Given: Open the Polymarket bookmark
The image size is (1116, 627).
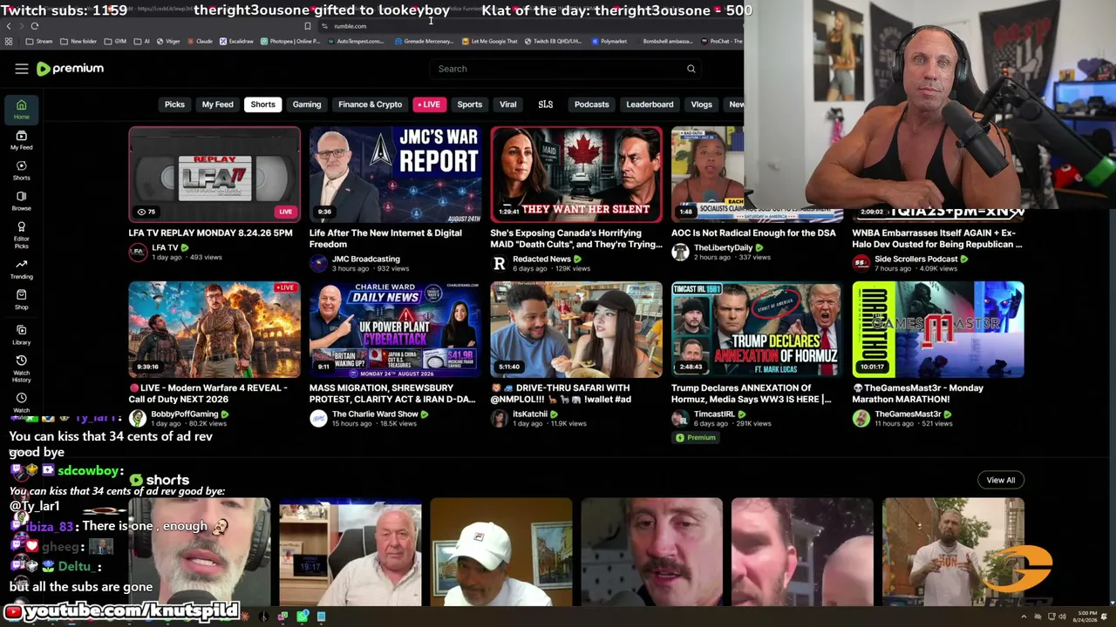Looking at the screenshot, I should tap(609, 41).
